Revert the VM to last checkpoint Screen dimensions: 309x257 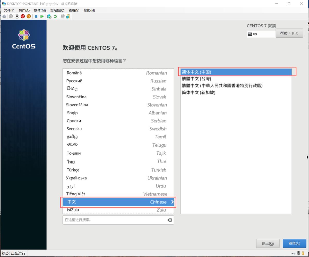[55, 16]
